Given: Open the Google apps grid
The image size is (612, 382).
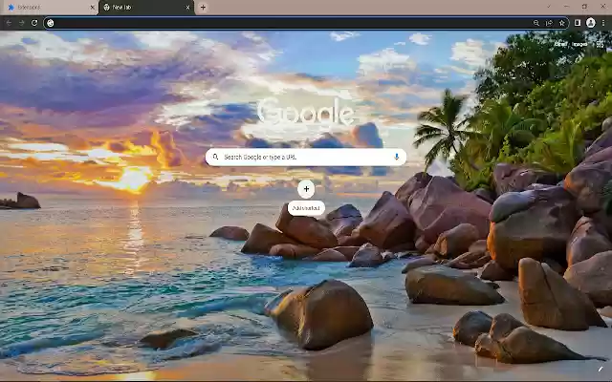Looking at the screenshot, I should click(x=600, y=44).
